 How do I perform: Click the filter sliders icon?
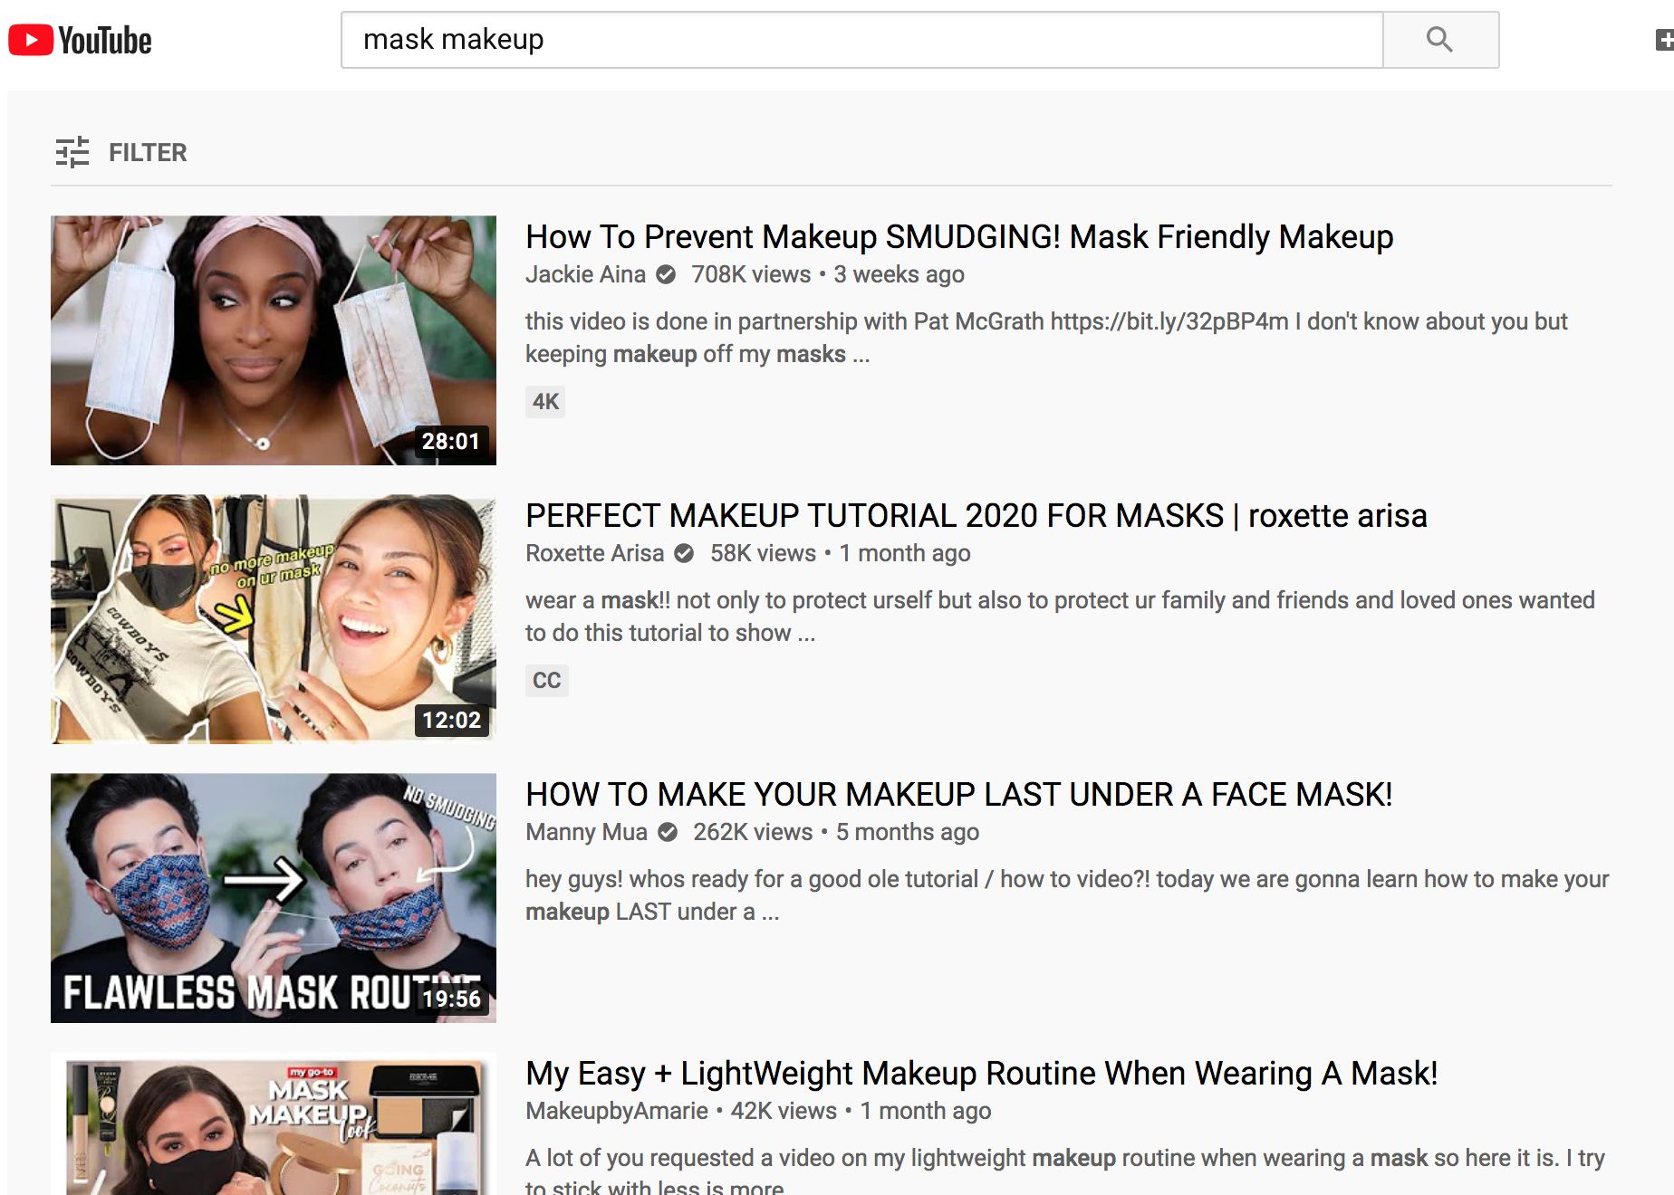[72, 152]
